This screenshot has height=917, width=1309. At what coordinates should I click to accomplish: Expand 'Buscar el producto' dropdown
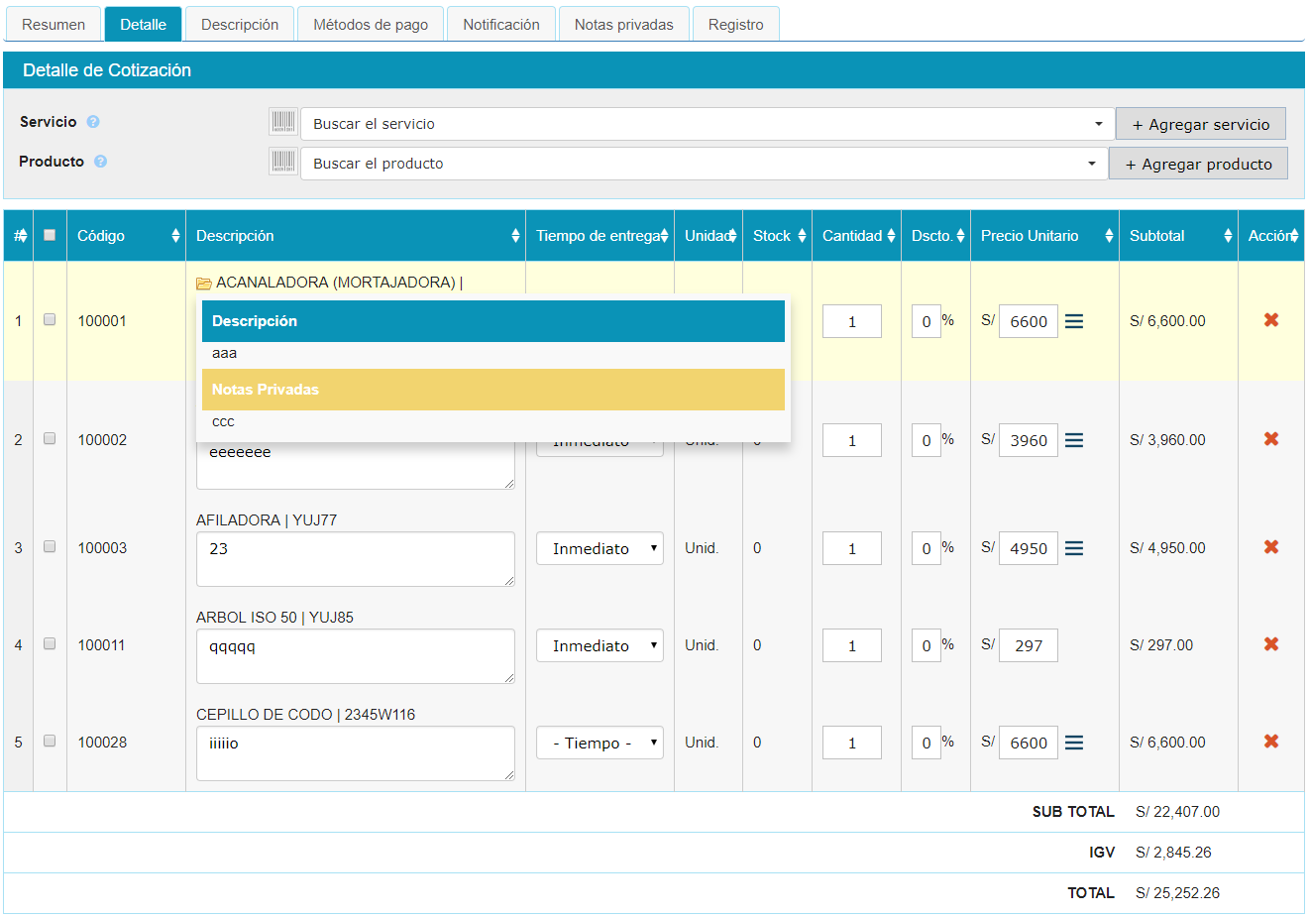(x=704, y=164)
